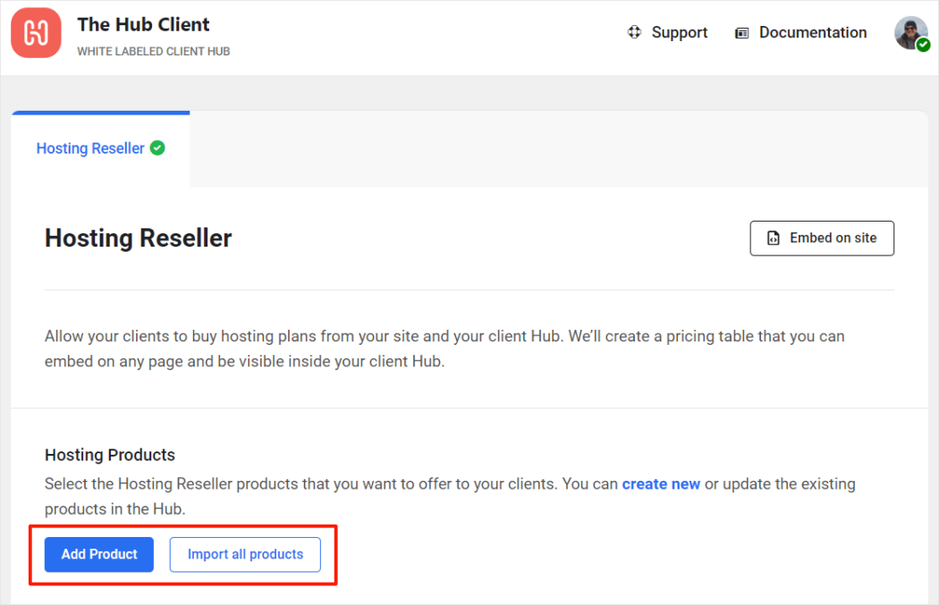Click the Add Product button
The image size is (939, 605).
[x=99, y=554]
